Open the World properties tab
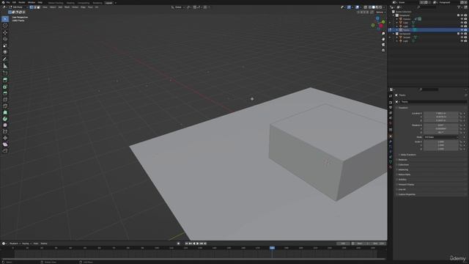Viewport: 469px width, 264px height. coord(391,123)
